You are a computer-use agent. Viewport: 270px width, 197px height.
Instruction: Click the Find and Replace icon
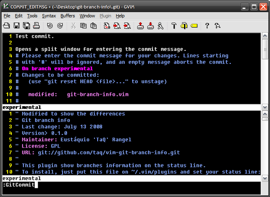click(x=107, y=26)
